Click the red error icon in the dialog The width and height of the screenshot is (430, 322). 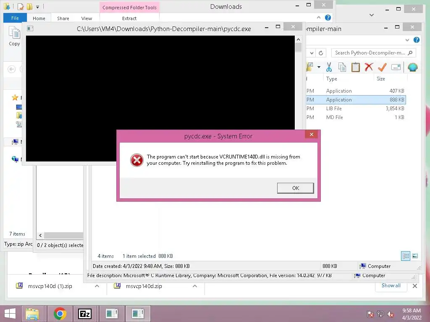tap(136, 160)
